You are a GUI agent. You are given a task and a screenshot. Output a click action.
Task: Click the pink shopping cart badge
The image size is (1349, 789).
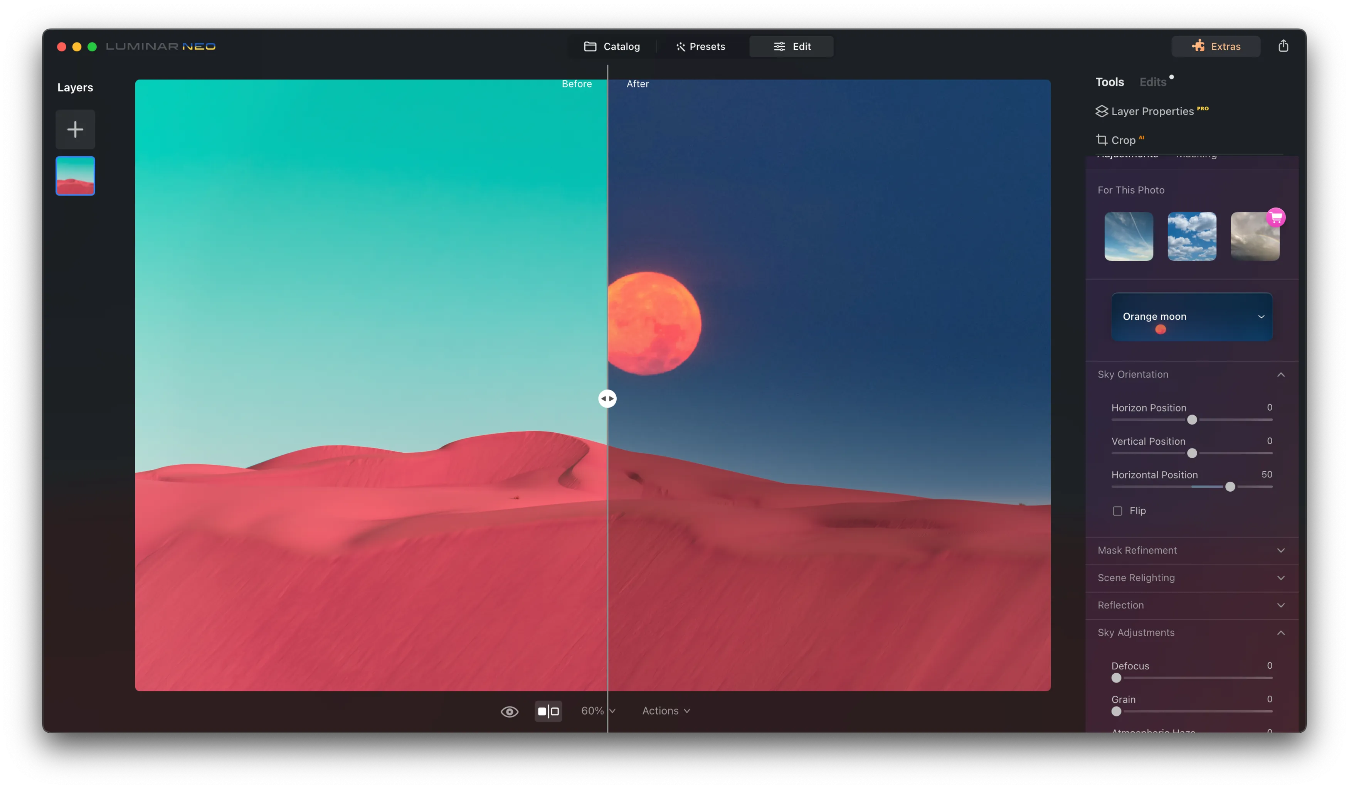pos(1276,217)
